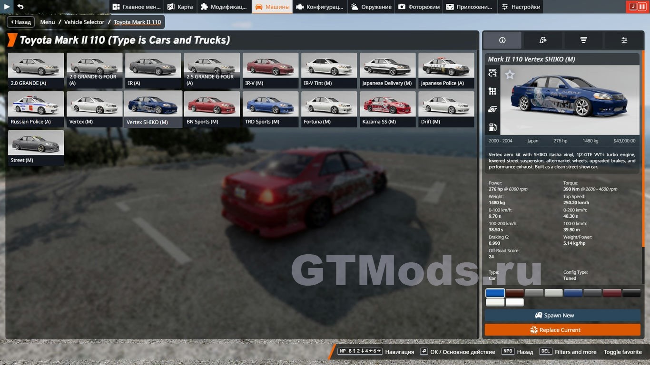The width and height of the screenshot is (650, 365).
Task: Open the funnel filter icon tab
Action: [583, 40]
